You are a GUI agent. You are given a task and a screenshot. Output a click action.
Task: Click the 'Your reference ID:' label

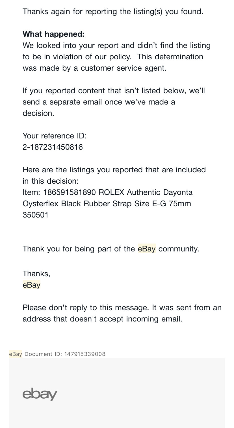click(x=55, y=136)
